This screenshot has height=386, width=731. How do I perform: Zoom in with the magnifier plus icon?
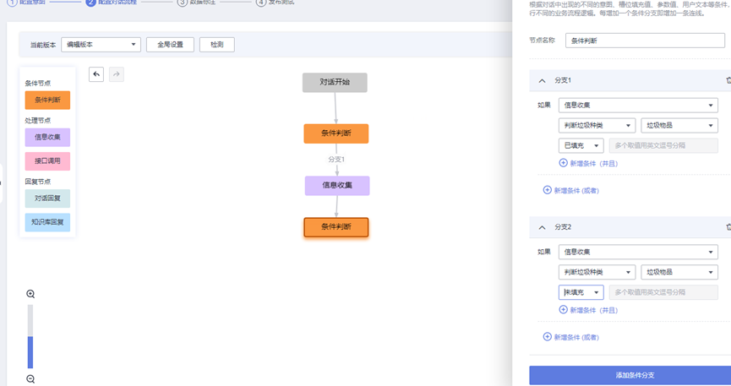tap(30, 294)
